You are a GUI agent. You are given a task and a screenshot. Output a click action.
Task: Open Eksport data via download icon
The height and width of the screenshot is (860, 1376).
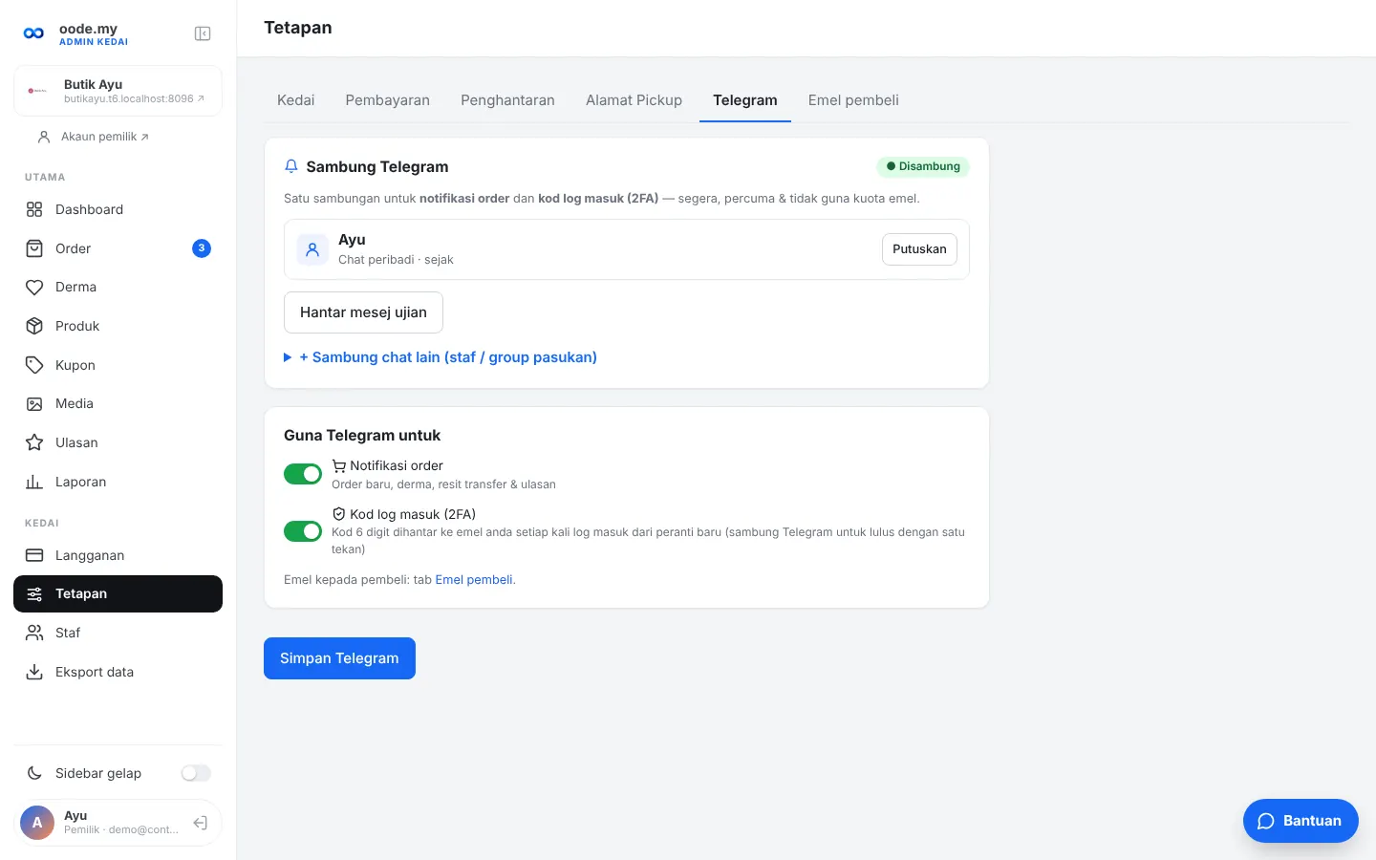[x=34, y=672]
